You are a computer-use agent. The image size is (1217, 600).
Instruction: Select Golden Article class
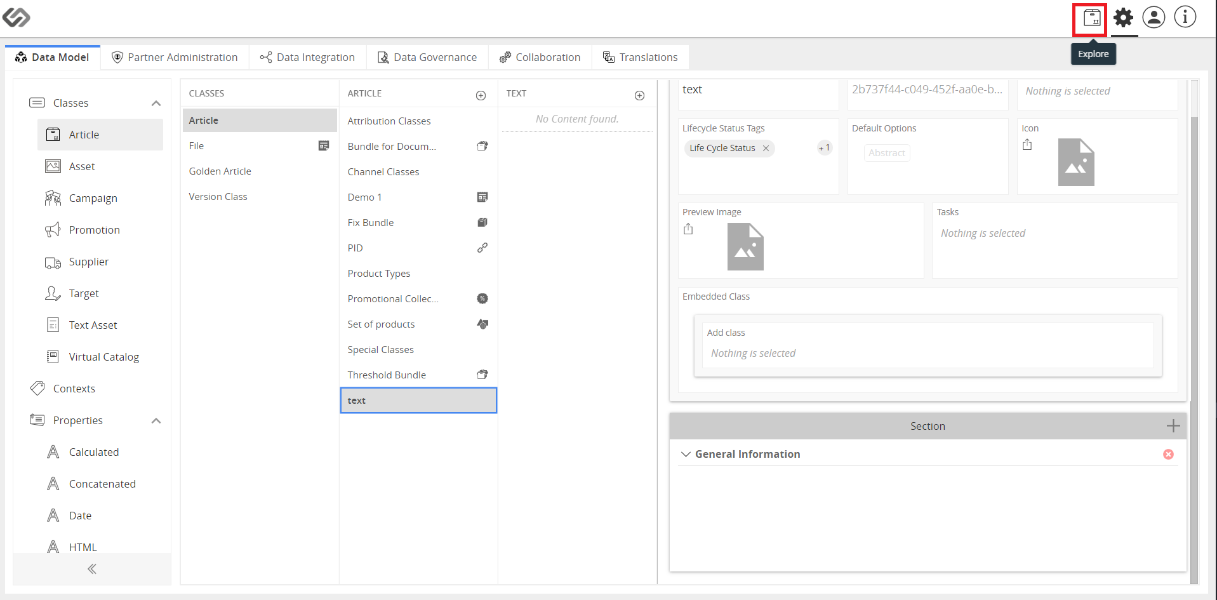pyautogui.click(x=260, y=171)
